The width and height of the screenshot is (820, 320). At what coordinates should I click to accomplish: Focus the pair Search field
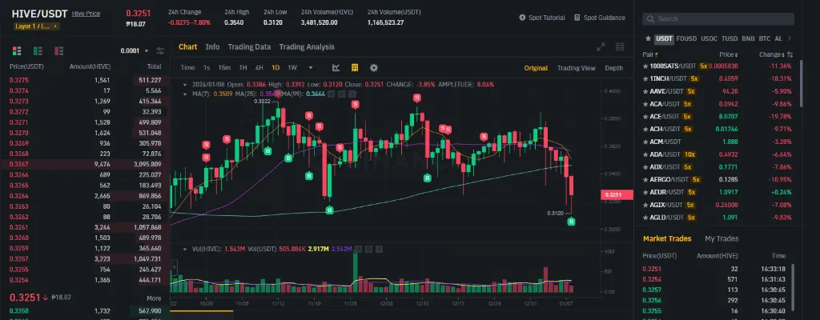pos(718,19)
